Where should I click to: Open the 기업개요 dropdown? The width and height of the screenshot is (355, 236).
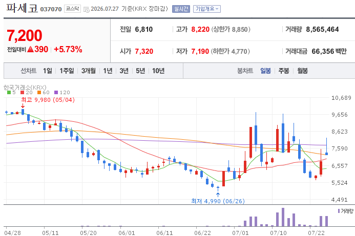[207, 9]
